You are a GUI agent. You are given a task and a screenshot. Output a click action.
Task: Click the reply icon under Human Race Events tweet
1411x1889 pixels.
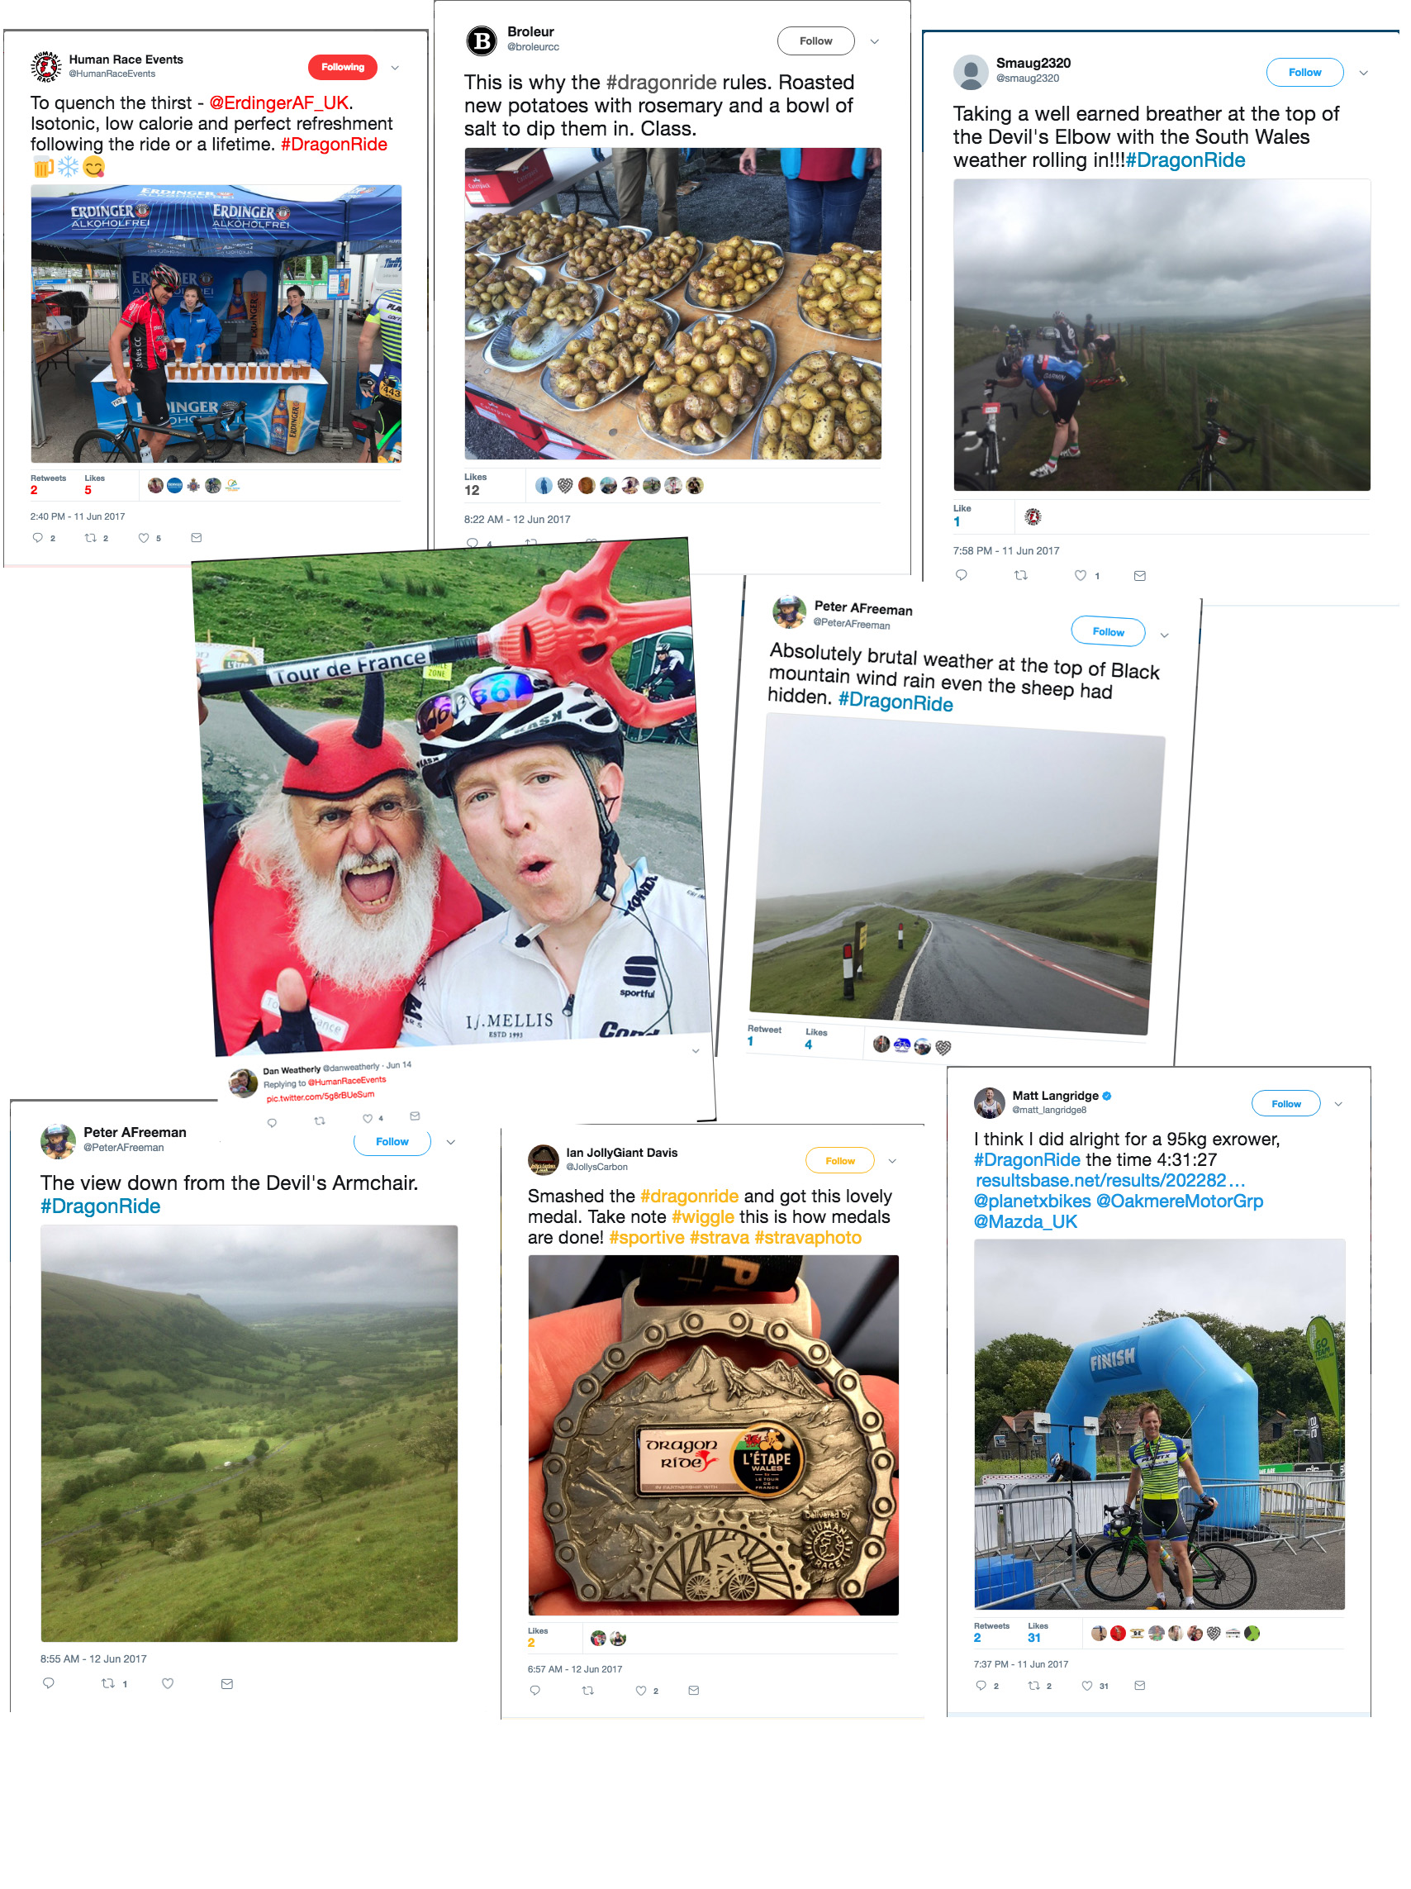(x=37, y=537)
